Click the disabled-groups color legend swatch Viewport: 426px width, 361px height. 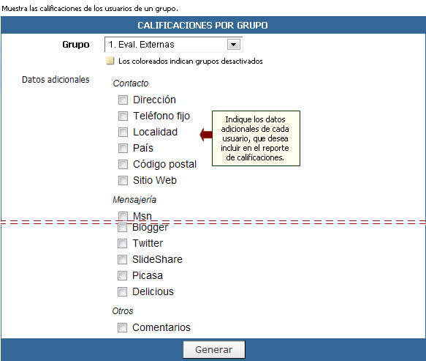tap(110, 61)
